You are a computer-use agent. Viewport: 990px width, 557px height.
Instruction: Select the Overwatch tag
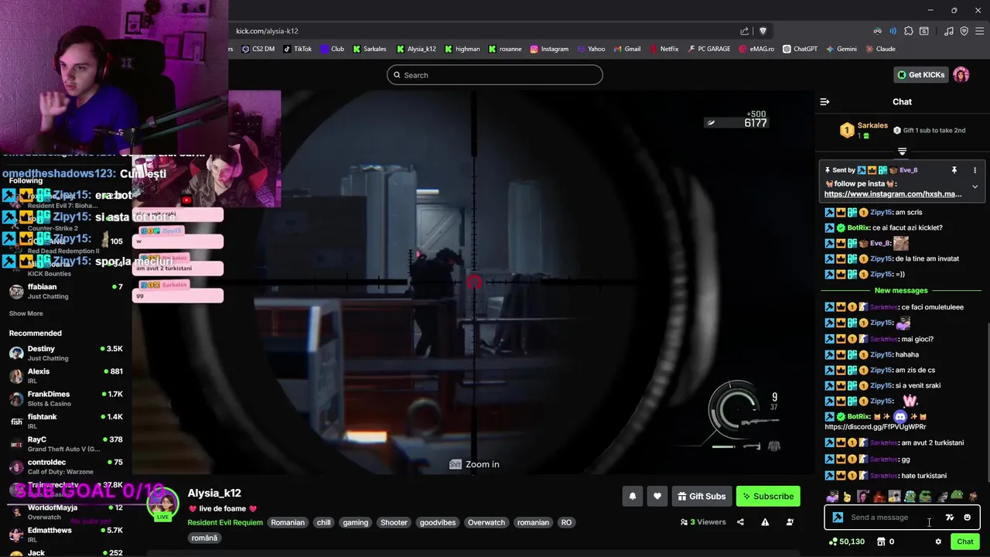(486, 522)
